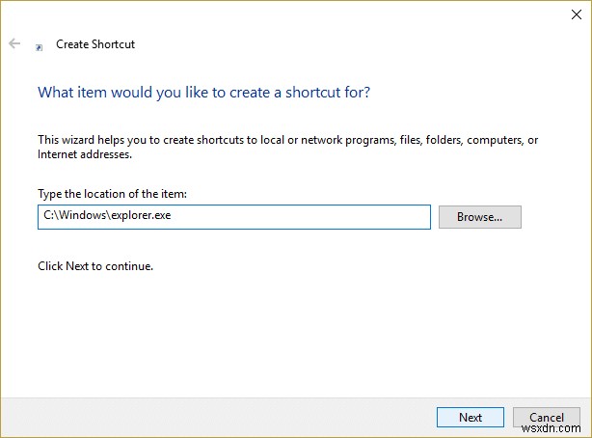The width and height of the screenshot is (592, 438).
Task: Click the Browse... button
Action: [x=479, y=217]
